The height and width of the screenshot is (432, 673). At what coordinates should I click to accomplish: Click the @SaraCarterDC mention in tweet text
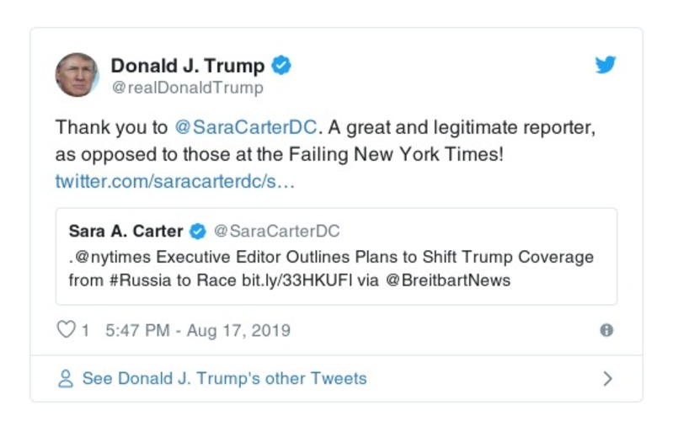[x=246, y=127]
